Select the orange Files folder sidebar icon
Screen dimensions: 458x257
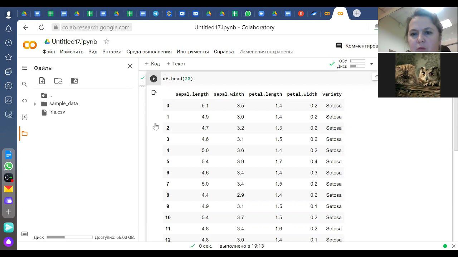click(x=24, y=133)
